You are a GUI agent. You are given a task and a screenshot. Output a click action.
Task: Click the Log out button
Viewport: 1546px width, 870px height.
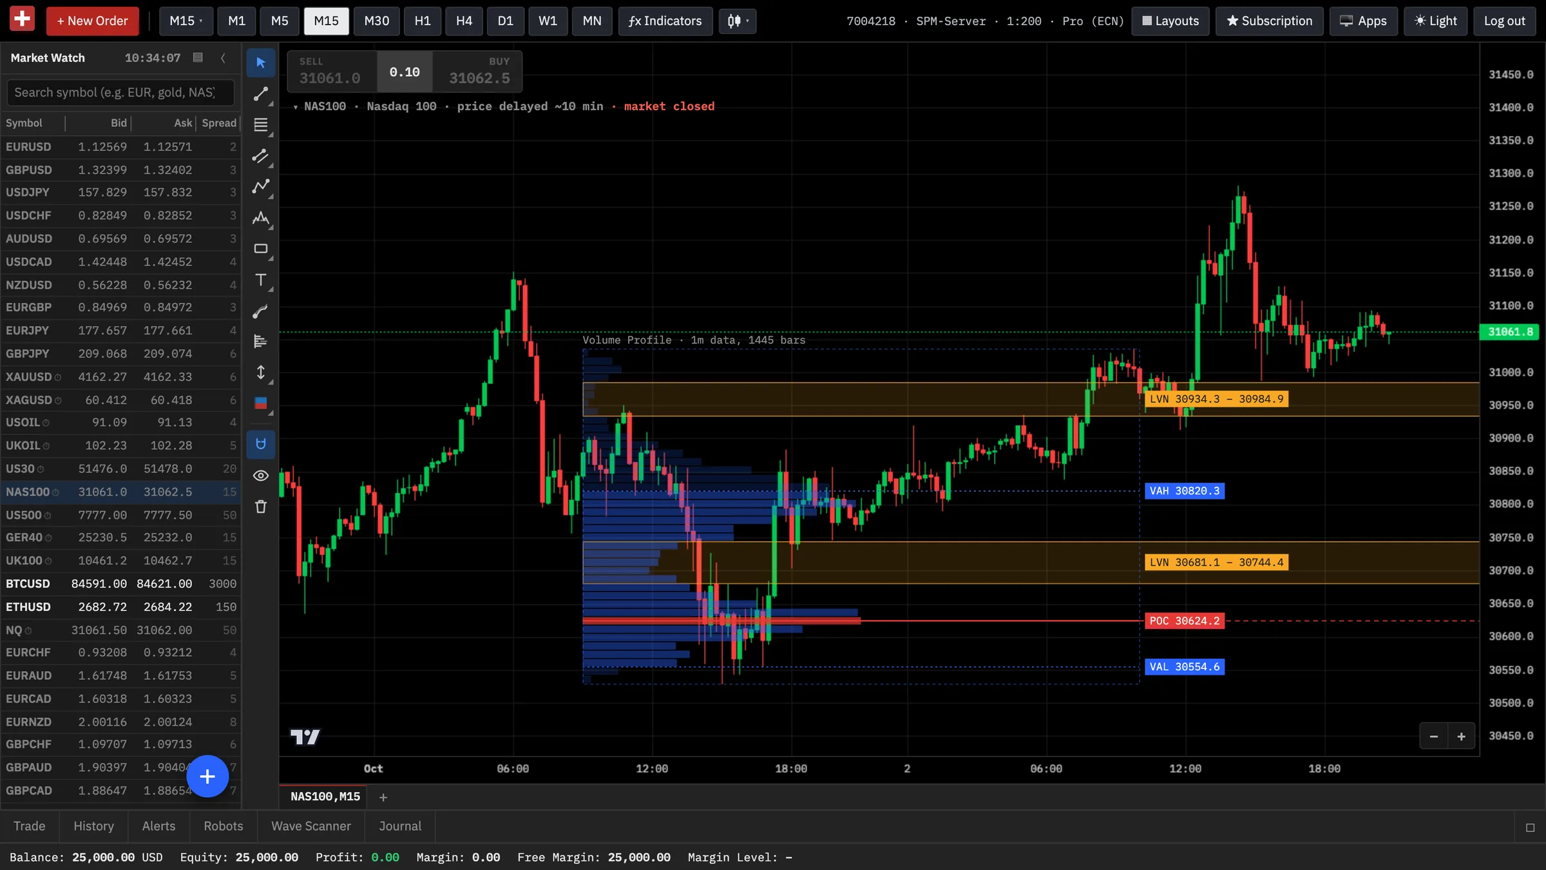(1504, 21)
